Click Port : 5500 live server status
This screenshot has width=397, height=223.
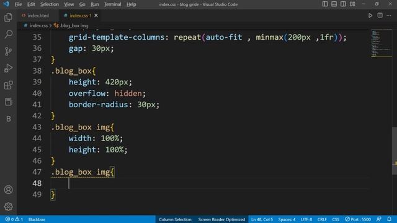358,219
